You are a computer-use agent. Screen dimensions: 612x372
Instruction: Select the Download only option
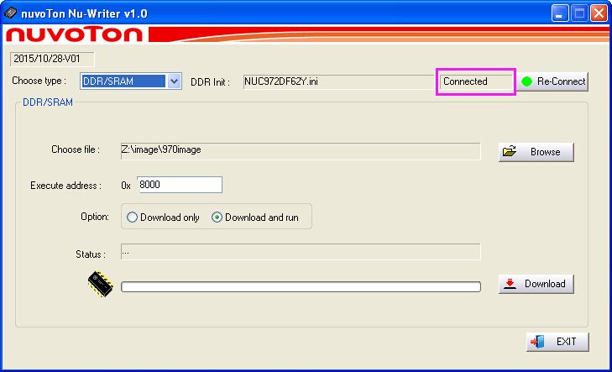point(132,217)
